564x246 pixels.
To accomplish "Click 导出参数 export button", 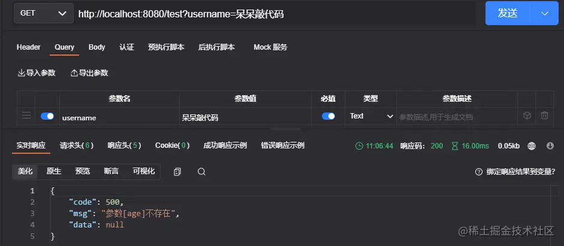I will pos(89,73).
